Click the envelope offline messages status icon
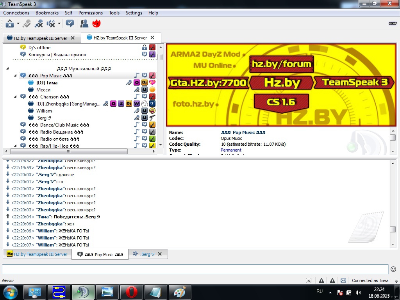 343,280
